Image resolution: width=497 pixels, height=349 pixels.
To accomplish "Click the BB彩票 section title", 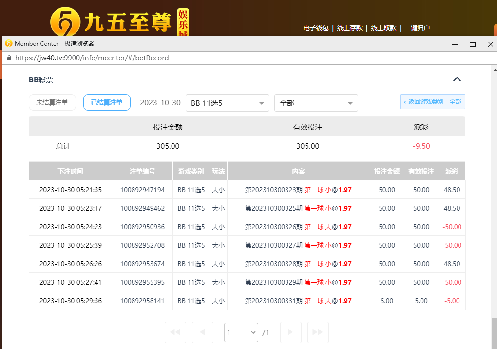I will click(x=41, y=79).
